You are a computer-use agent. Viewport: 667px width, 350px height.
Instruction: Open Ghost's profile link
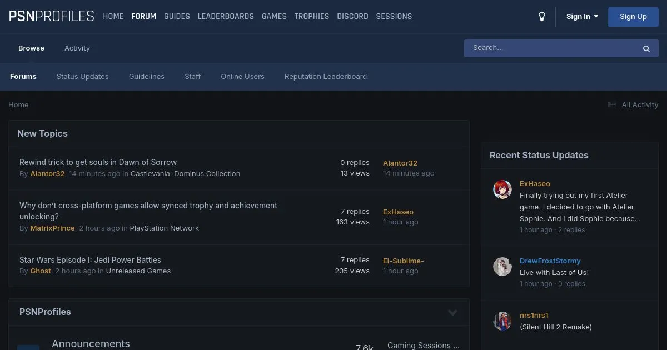(x=41, y=271)
